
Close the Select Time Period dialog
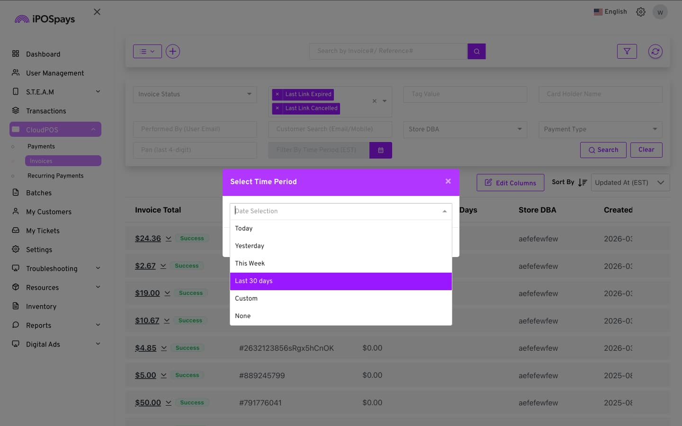448,181
